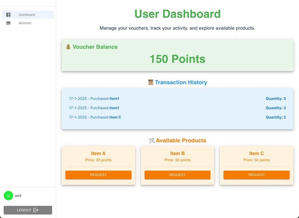Click the Item B product title
Viewport: 299px width, 218px height.
pos(177,153)
